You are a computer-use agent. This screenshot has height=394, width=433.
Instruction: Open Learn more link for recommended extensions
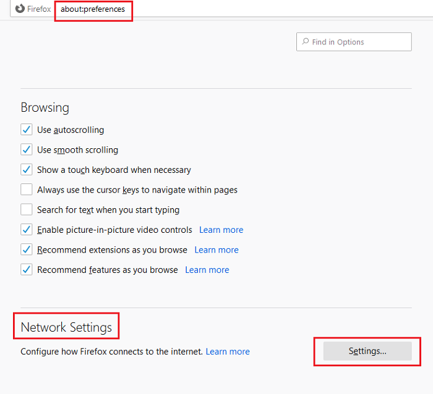tap(216, 250)
